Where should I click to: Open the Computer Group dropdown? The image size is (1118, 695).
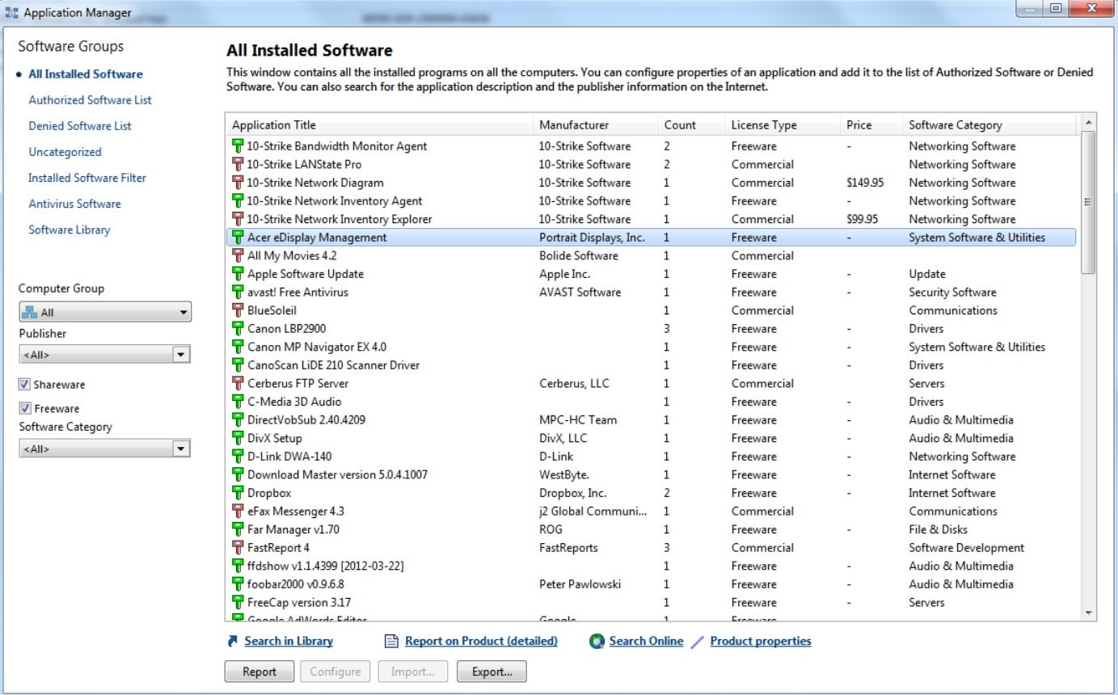pos(105,312)
